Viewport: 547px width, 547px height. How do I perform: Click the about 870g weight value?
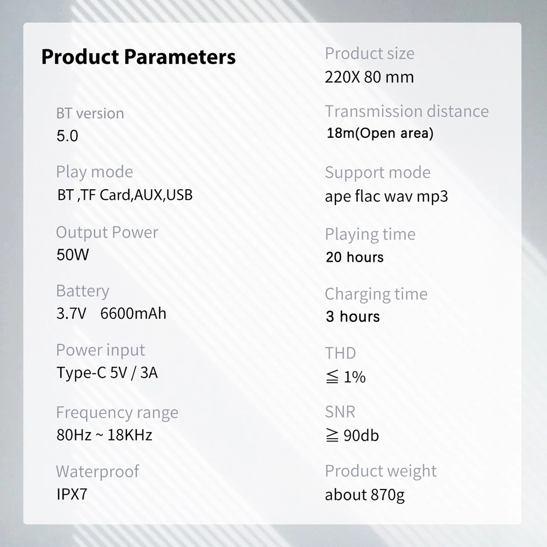tap(365, 495)
